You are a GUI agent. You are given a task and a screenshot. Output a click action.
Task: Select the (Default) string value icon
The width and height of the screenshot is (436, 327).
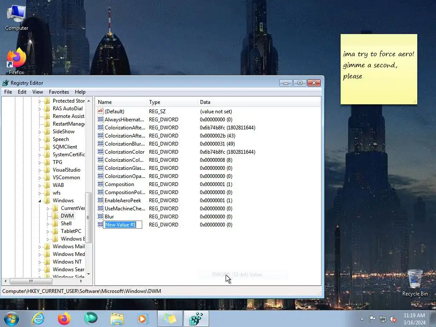click(100, 111)
